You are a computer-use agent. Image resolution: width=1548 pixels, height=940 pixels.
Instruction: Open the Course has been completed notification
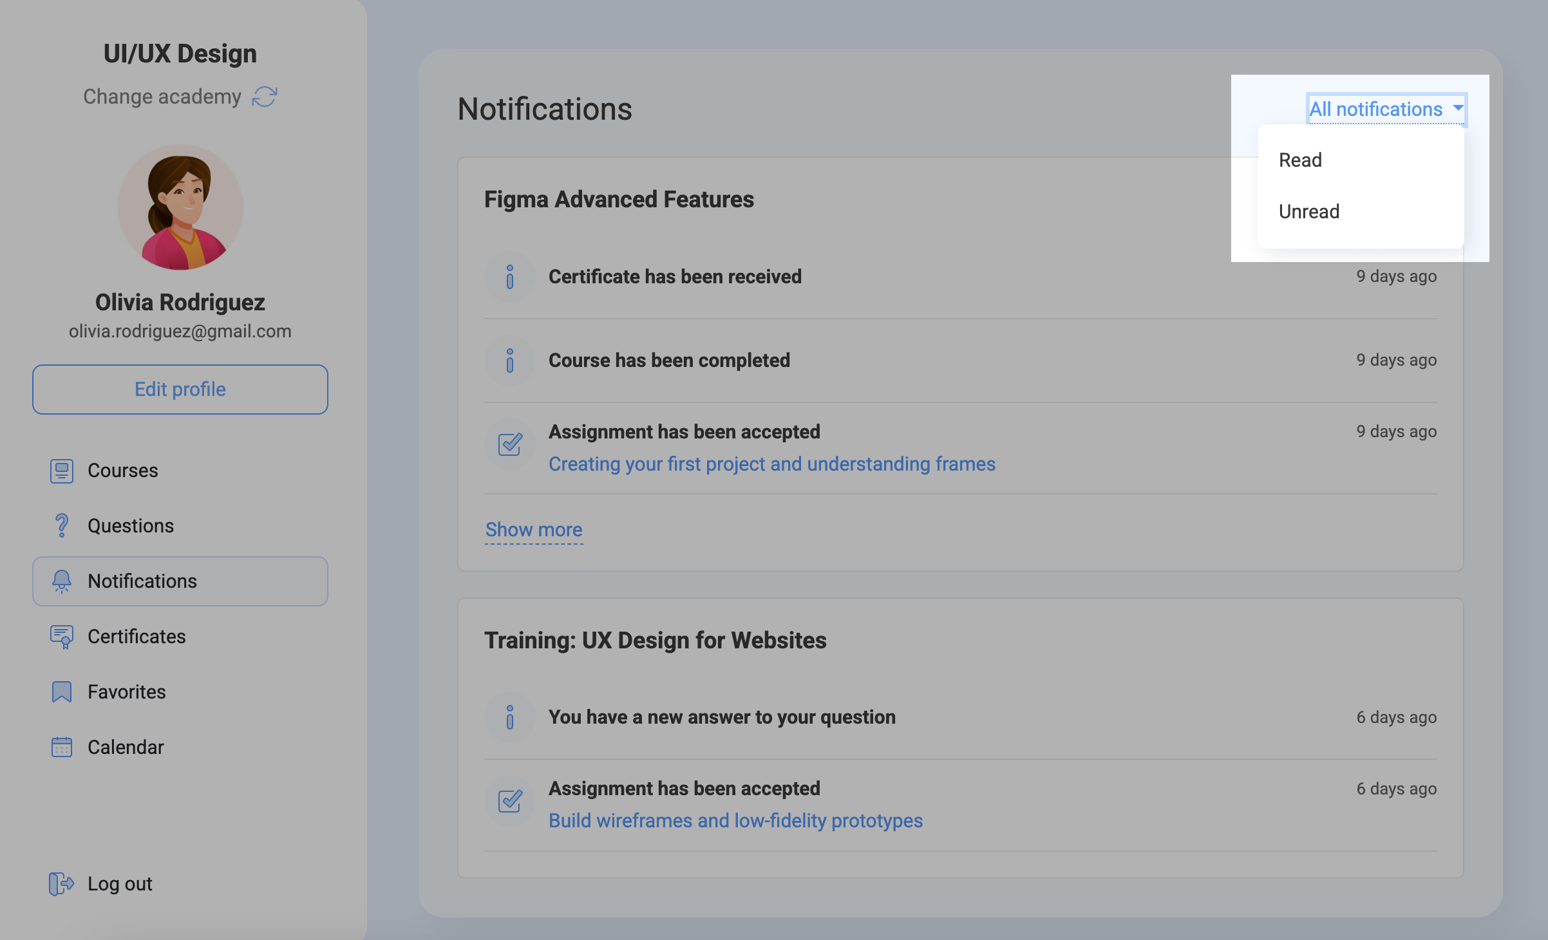coord(669,361)
